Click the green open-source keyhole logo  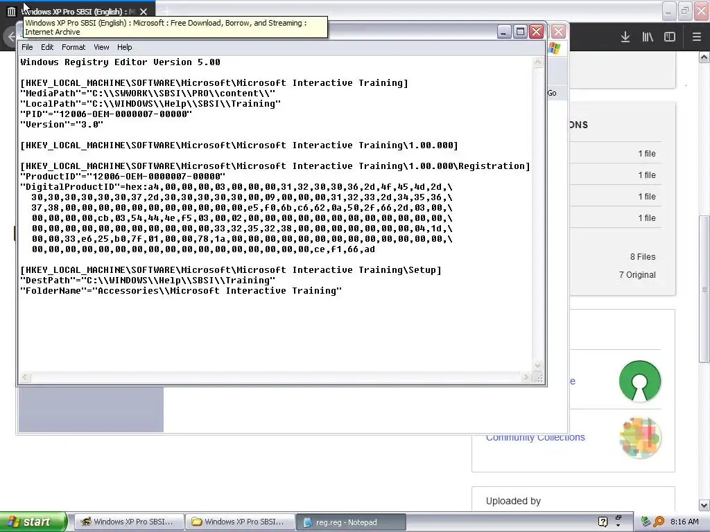point(640,381)
